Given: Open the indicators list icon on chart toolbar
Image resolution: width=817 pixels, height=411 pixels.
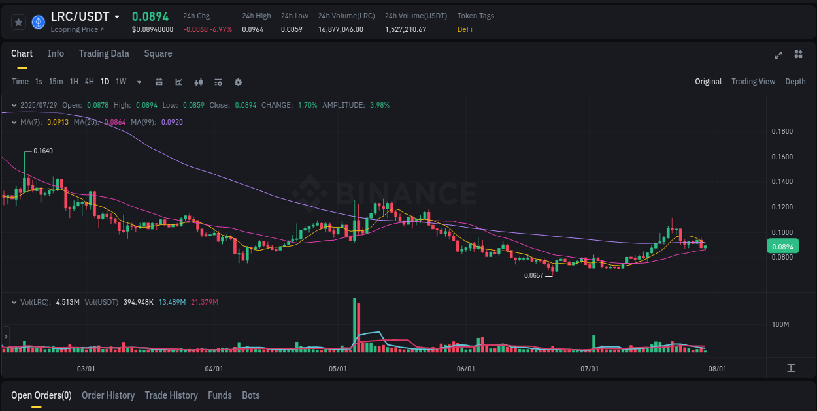Looking at the screenshot, I should point(218,82).
